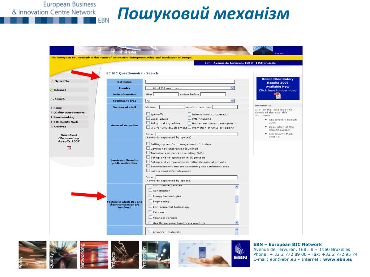Check Advanced materials box
This screenshot has height=277, width=370.
tap(150, 232)
